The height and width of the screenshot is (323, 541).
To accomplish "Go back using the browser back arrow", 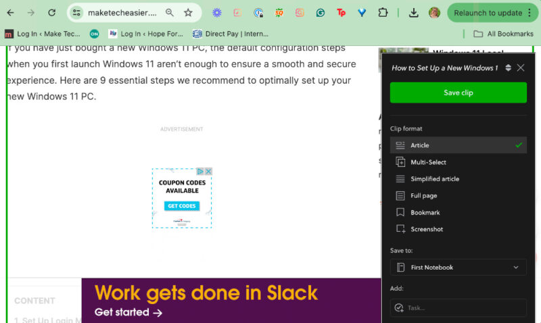I will pos(10,13).
